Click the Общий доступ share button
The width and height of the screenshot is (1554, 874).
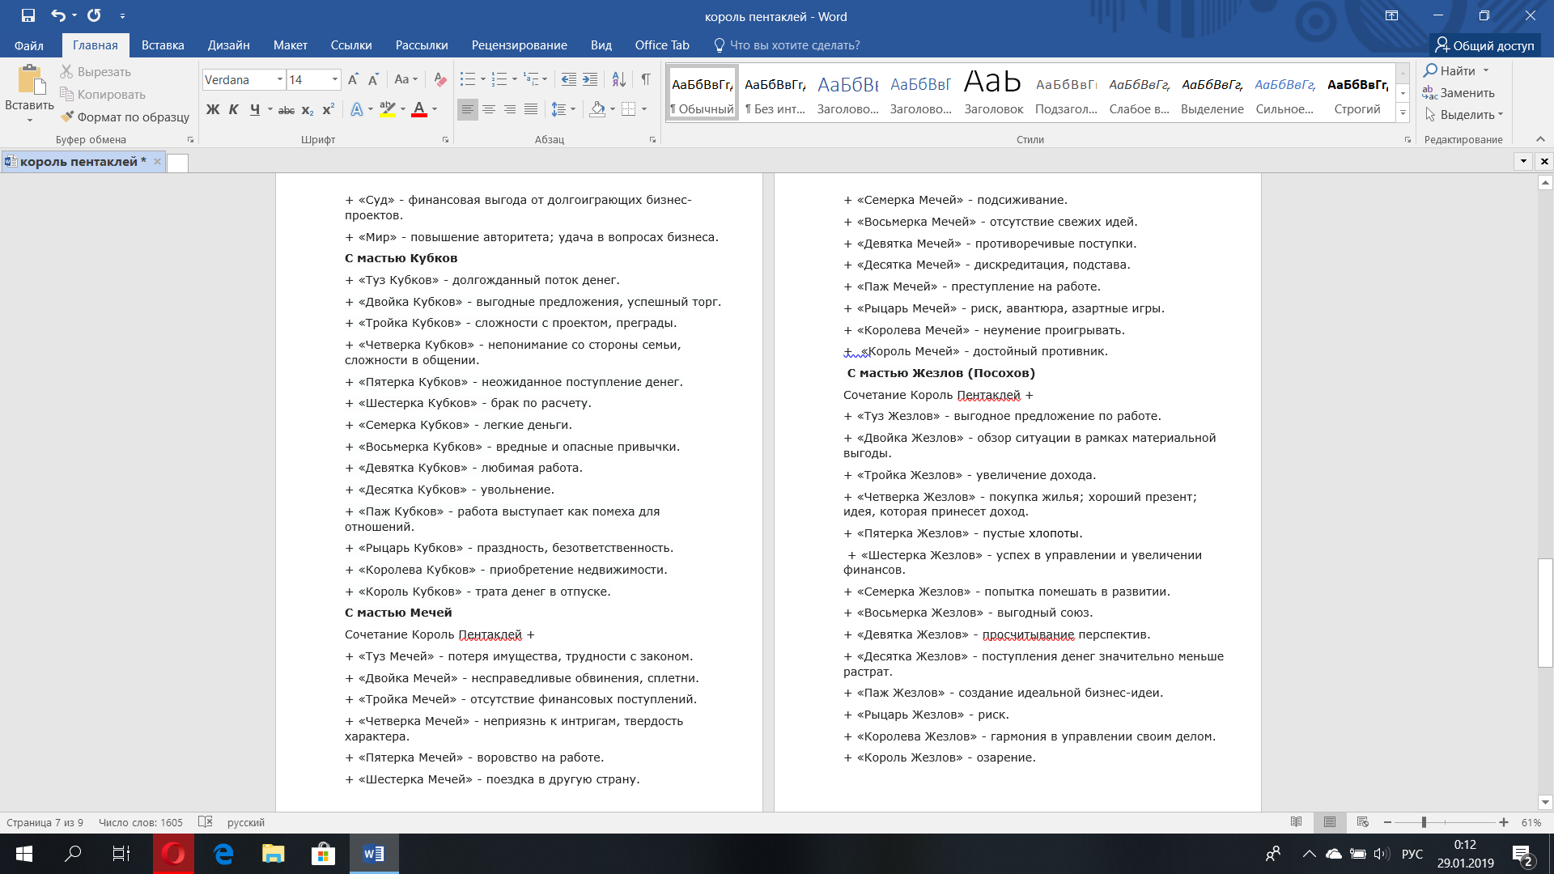click(1484, 45)
